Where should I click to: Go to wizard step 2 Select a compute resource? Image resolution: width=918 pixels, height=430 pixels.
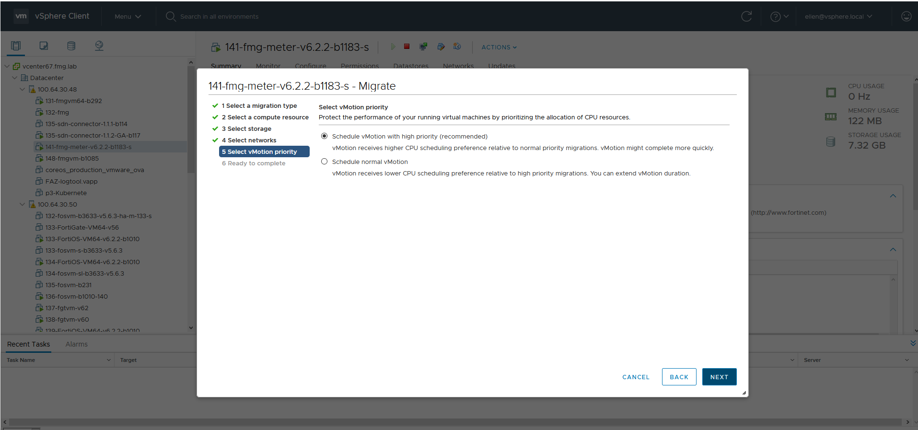[265, 117]
